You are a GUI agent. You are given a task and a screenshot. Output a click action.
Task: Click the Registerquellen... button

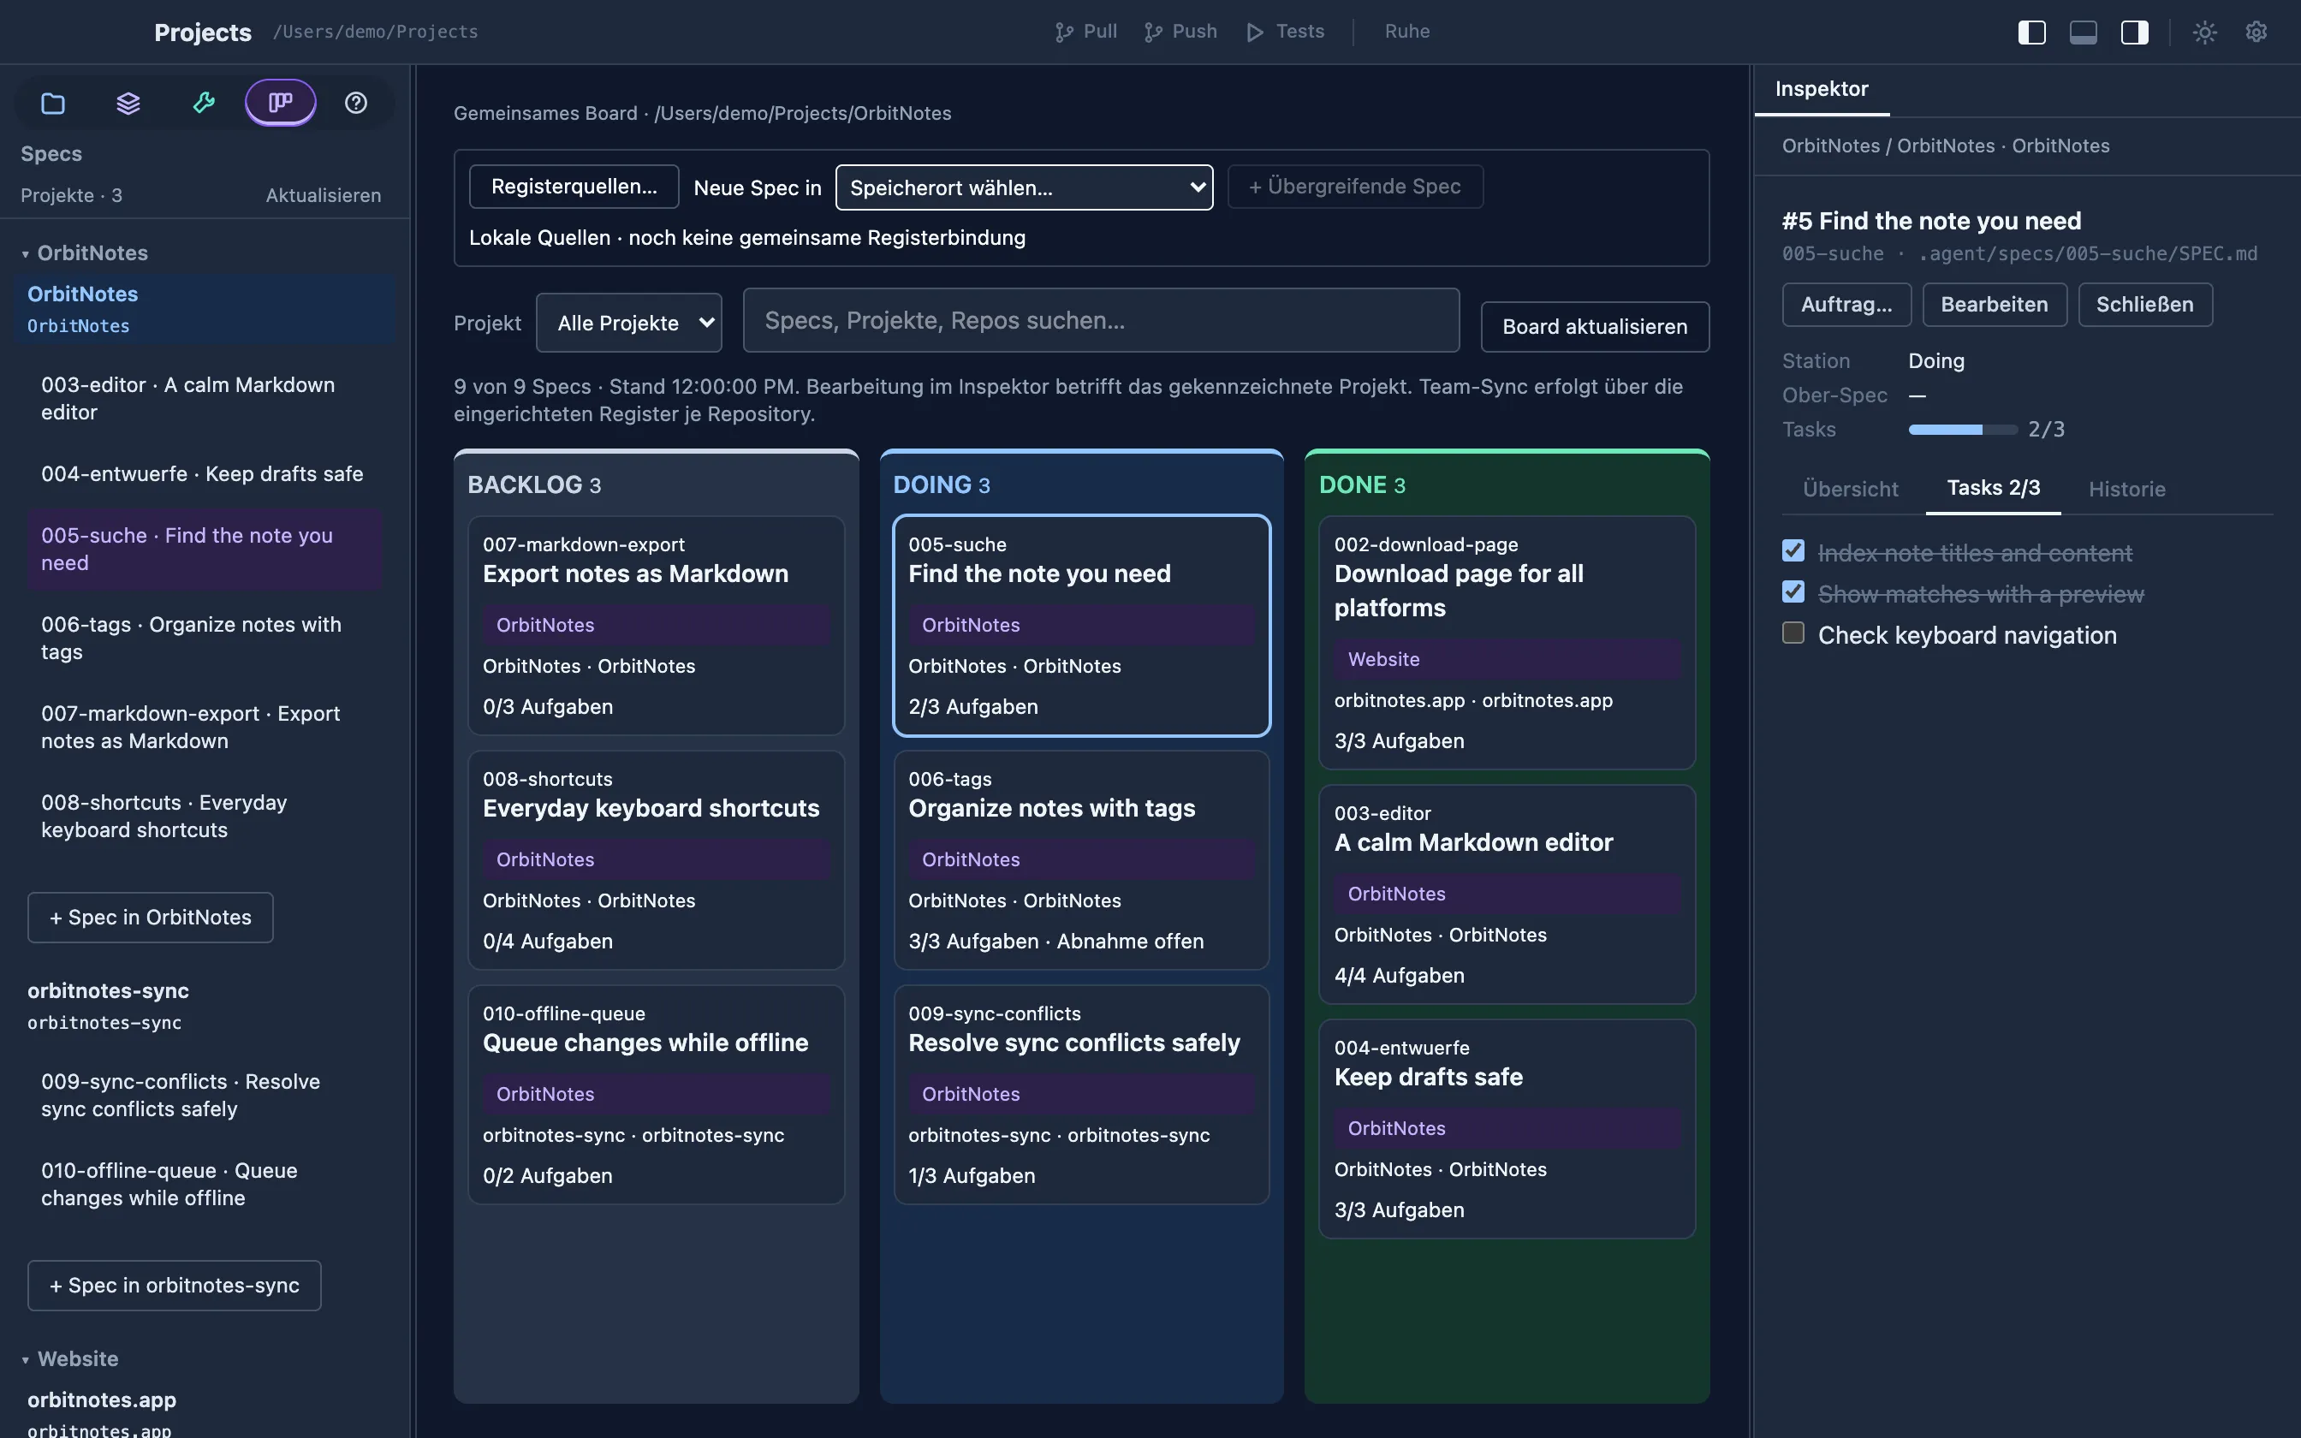[574, 187]
